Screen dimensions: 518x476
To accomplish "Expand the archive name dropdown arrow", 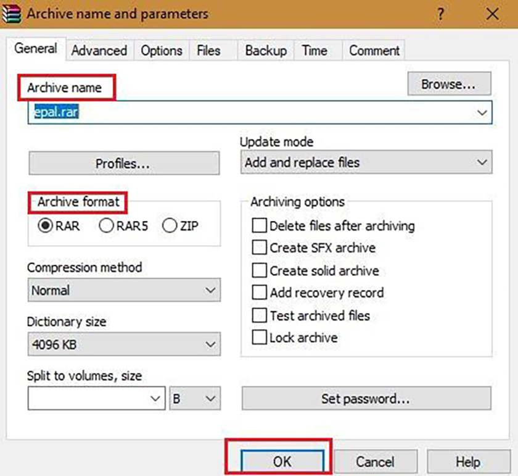I will (482, 112).
